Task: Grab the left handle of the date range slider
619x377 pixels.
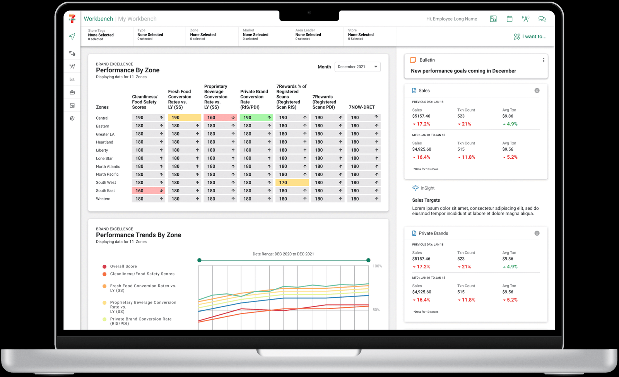Action: coord(199,260)
